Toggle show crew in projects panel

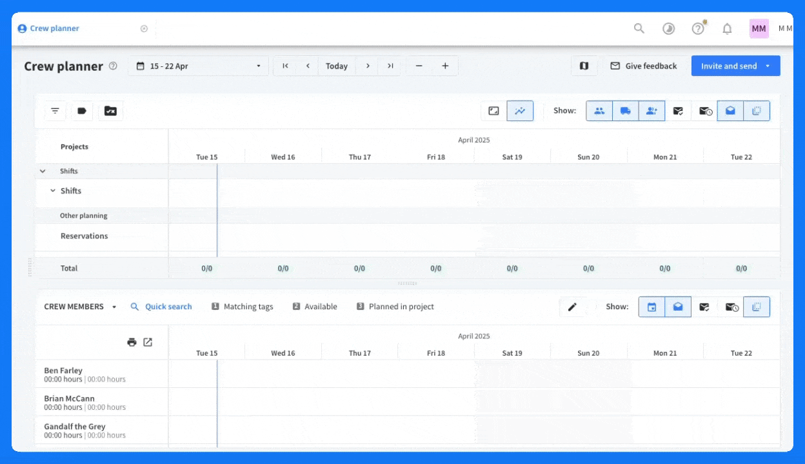(599, 111)
